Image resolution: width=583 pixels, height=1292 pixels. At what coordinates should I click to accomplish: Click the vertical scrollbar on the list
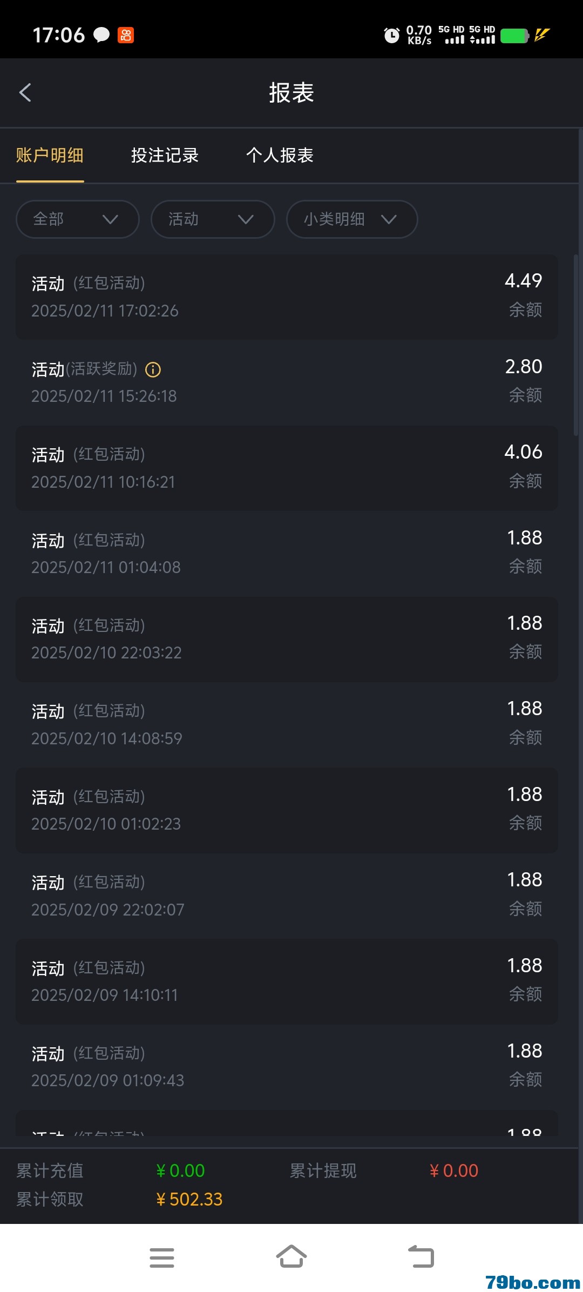(576, 346)
